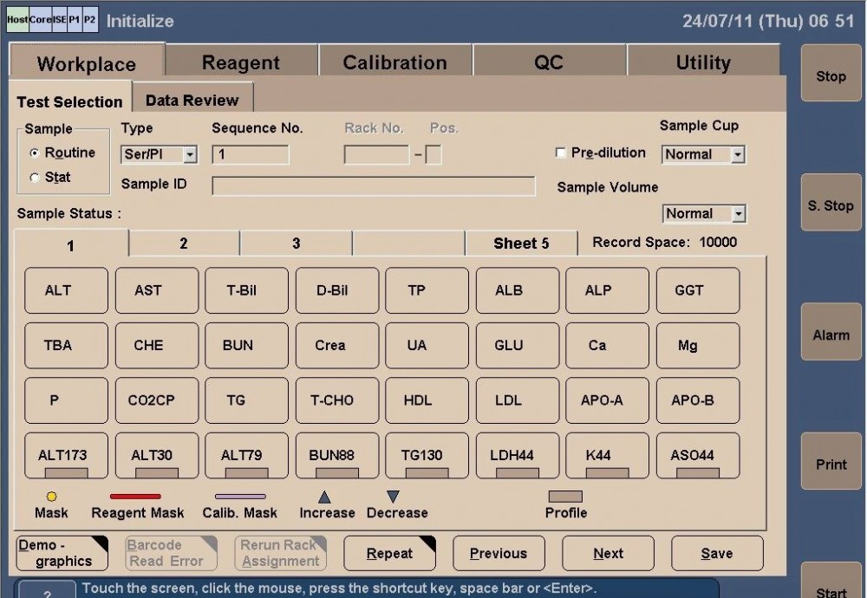Open the Alarm panel

click(x=831, y=332)
